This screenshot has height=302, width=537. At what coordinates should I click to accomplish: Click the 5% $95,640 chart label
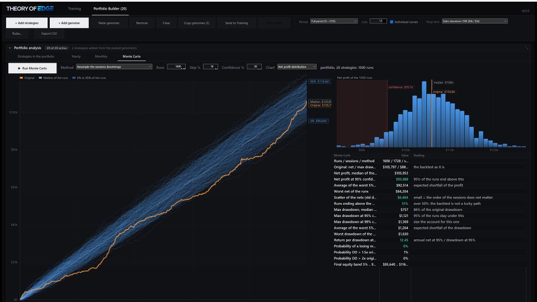pyautogui.click(x=318, y=121)
